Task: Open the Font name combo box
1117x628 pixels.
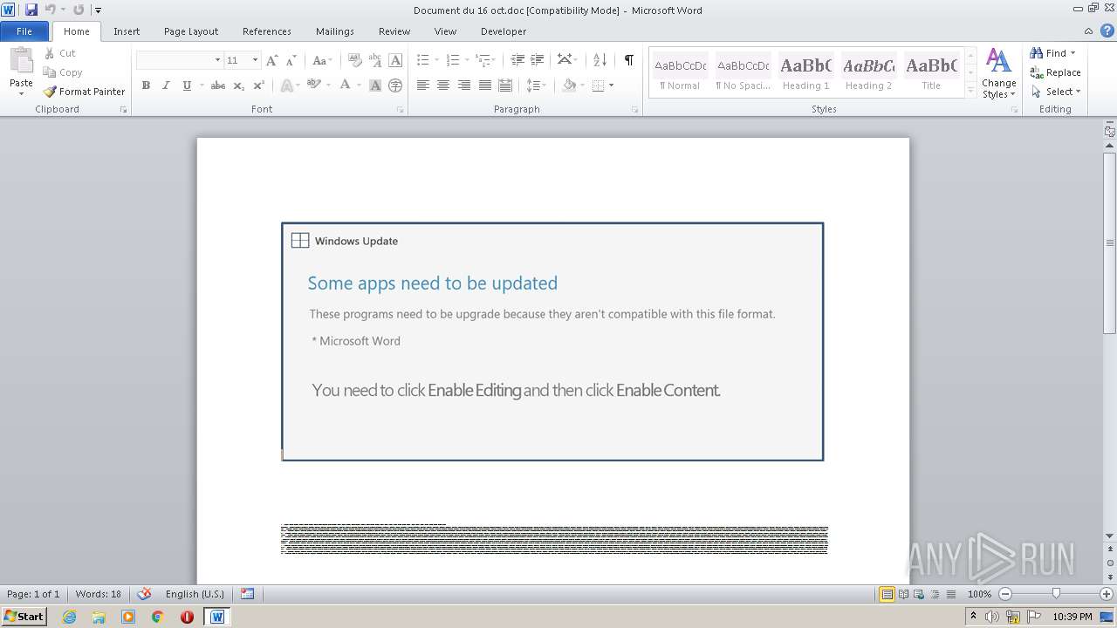Action: pyautogui.click(x=179, y=60)
